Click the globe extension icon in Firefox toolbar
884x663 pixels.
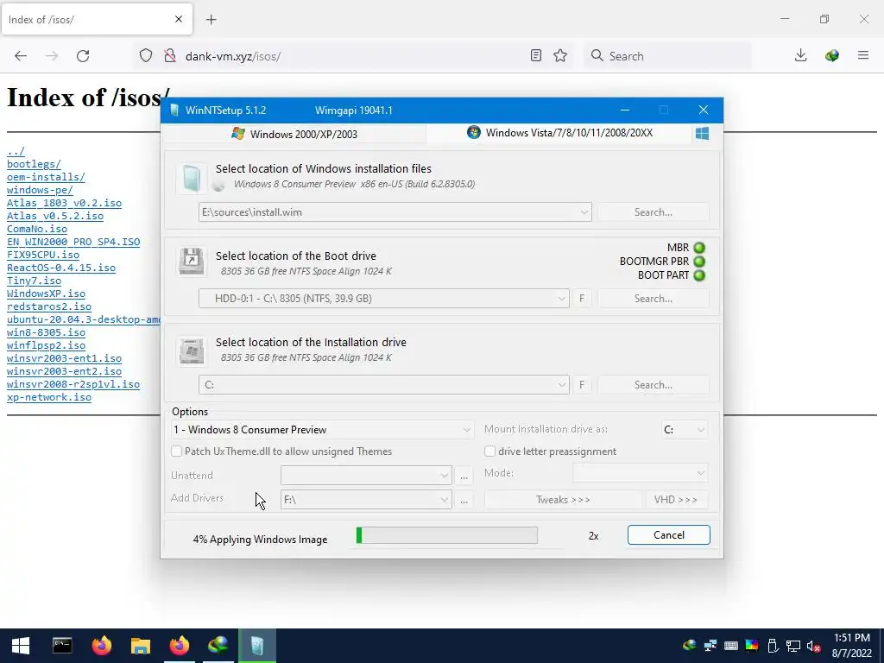pos(832,56)
